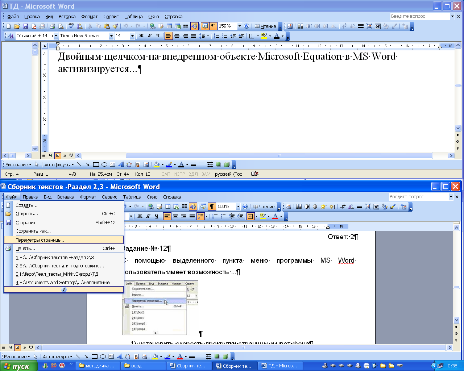Open the Автофигуры dropdown in the ТД drawing toolbar
Image resolution: width=464 pixels, height=371 pixels.
coord(59,164)
